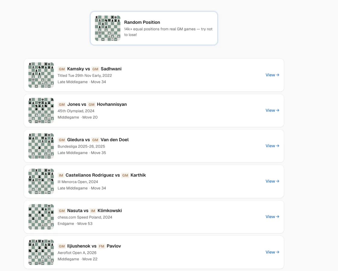338x271 pixels.
Task: Click the Iljiushenok vs Pavlov board preview
Action: pyautogui.click(x=41, y=252)
